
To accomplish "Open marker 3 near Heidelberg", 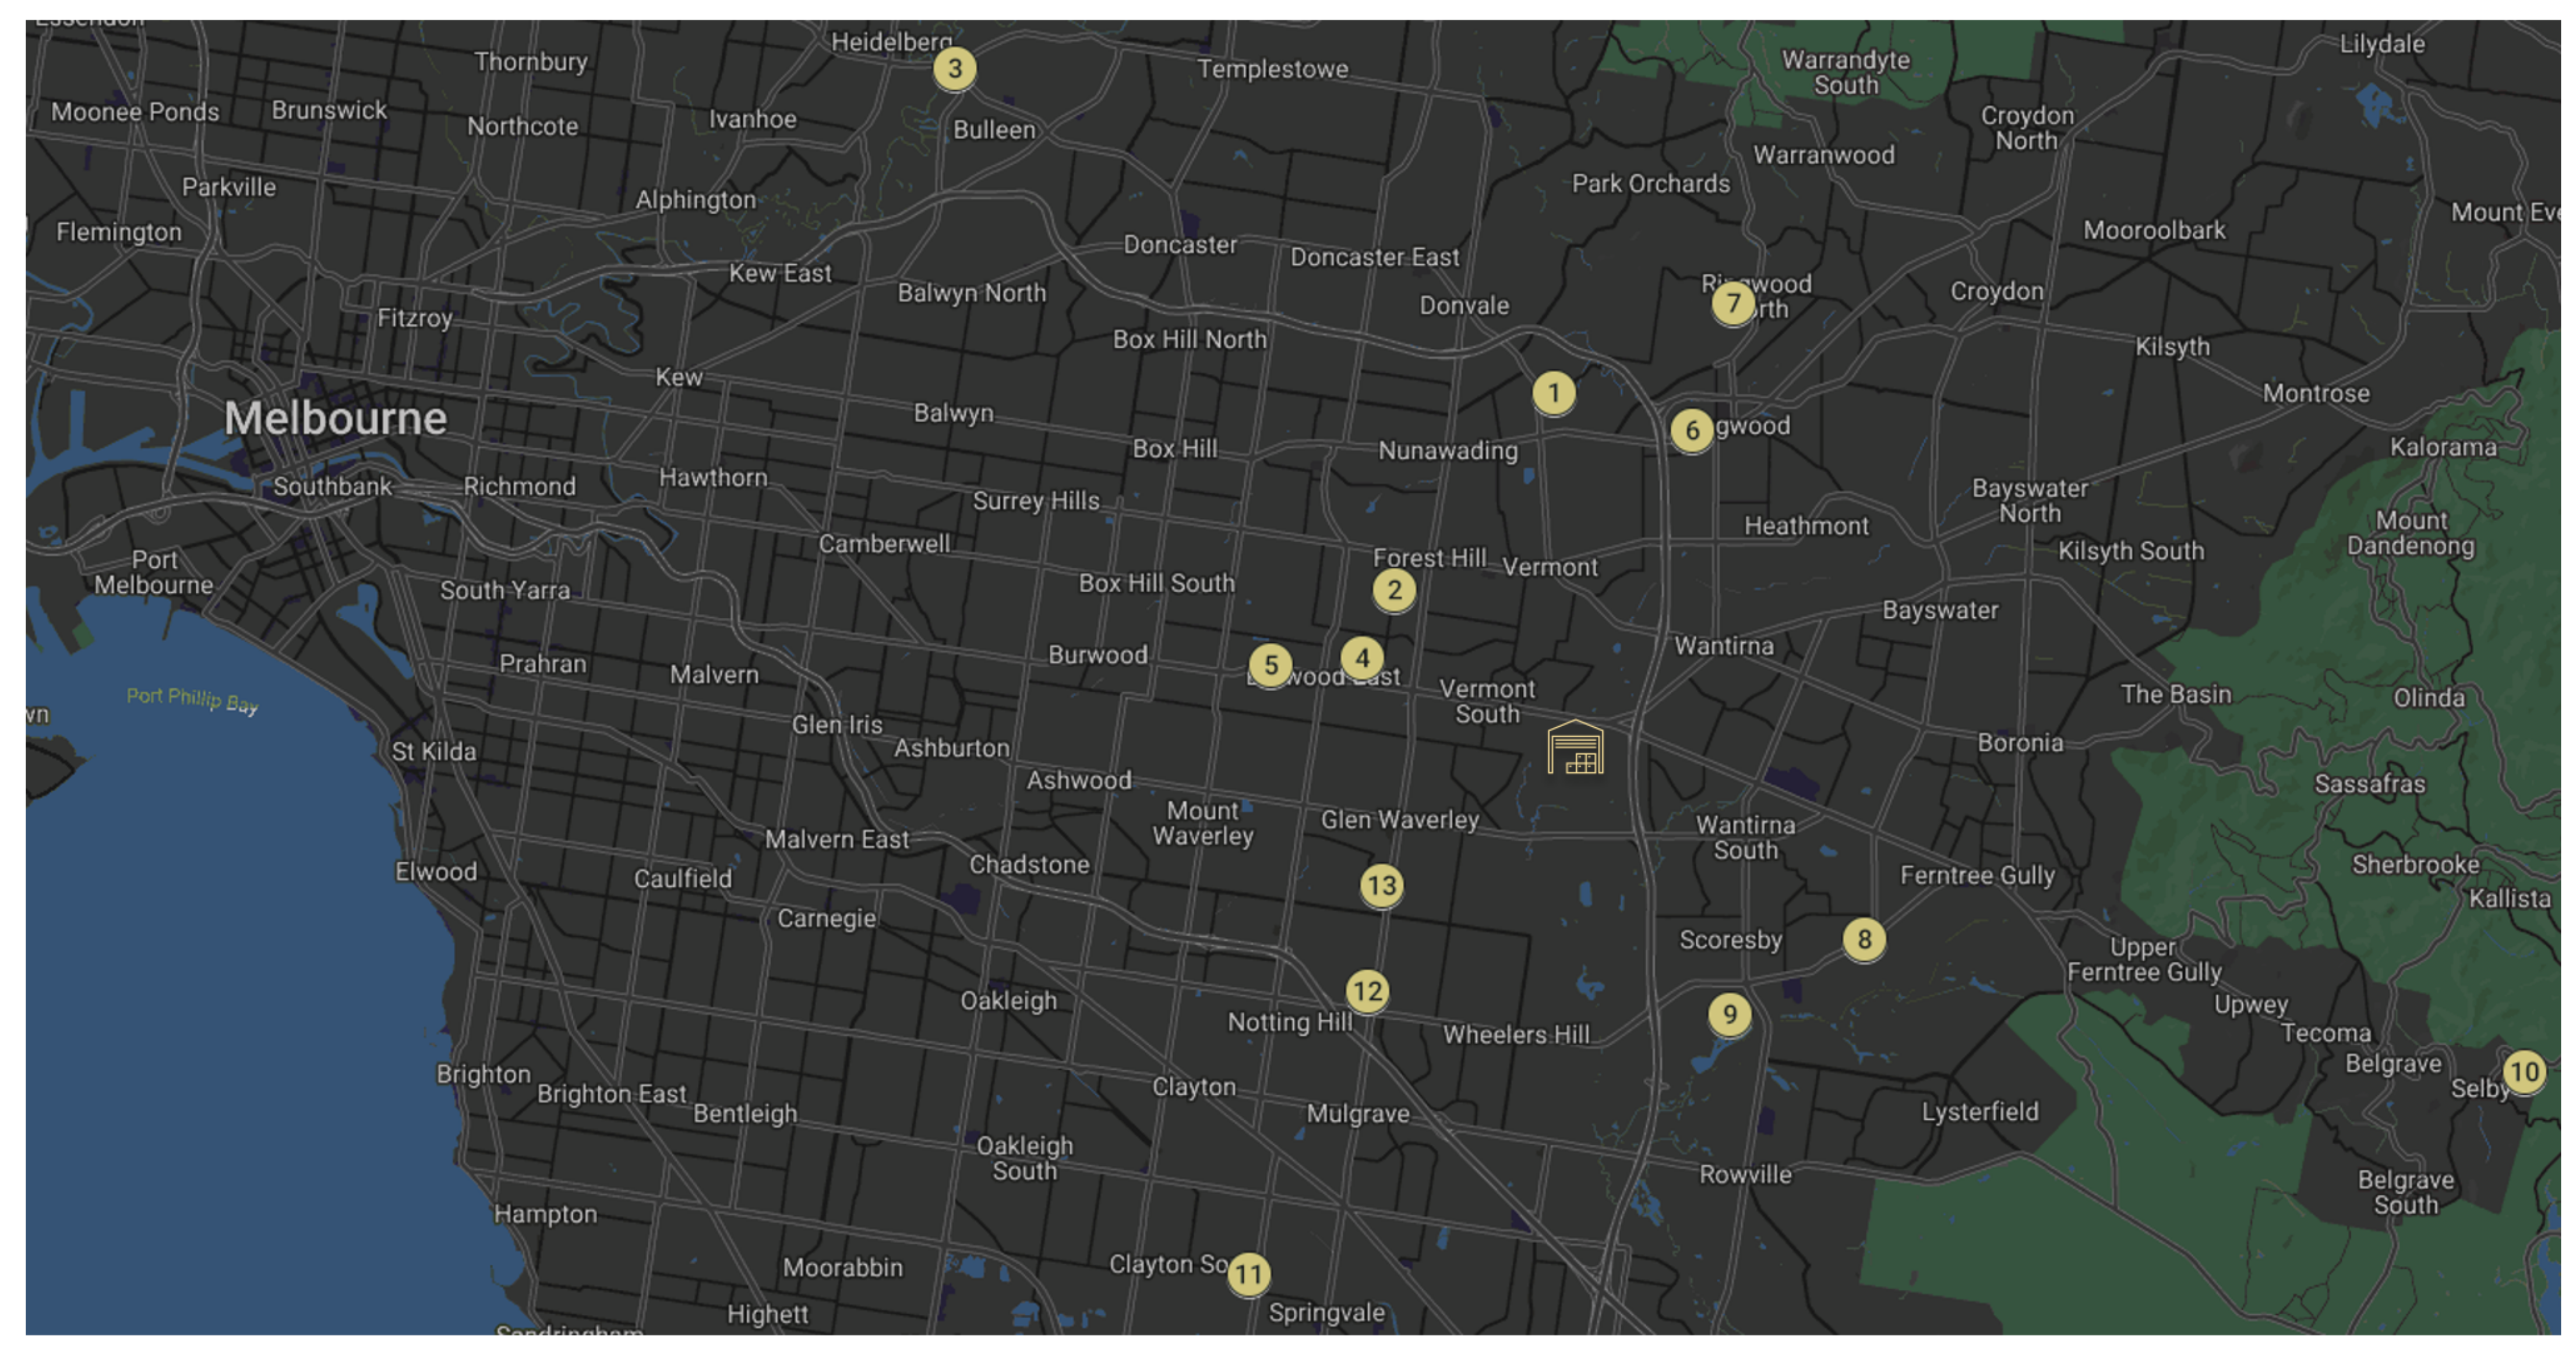I will pos(955,69).
